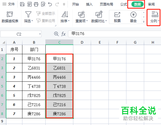Switch to the 开始 tab
The width and height of the screenshot is (161, 125).
pyautogui.click(x=75, y=4)
